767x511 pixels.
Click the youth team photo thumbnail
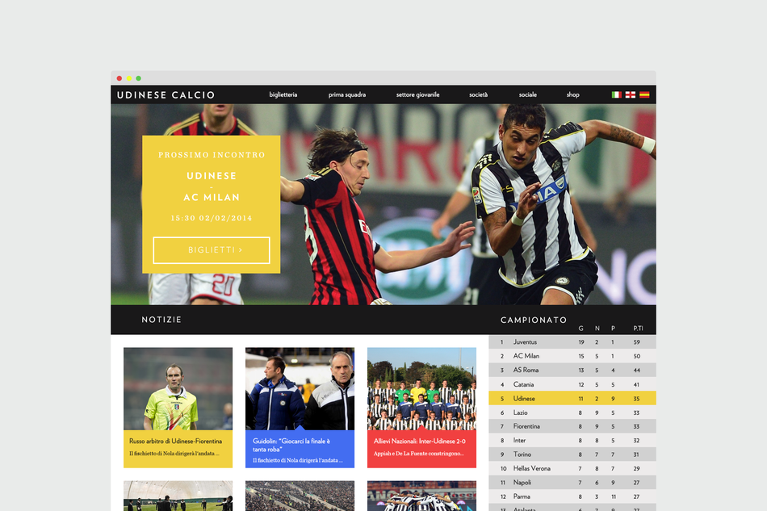coord(421,389)
